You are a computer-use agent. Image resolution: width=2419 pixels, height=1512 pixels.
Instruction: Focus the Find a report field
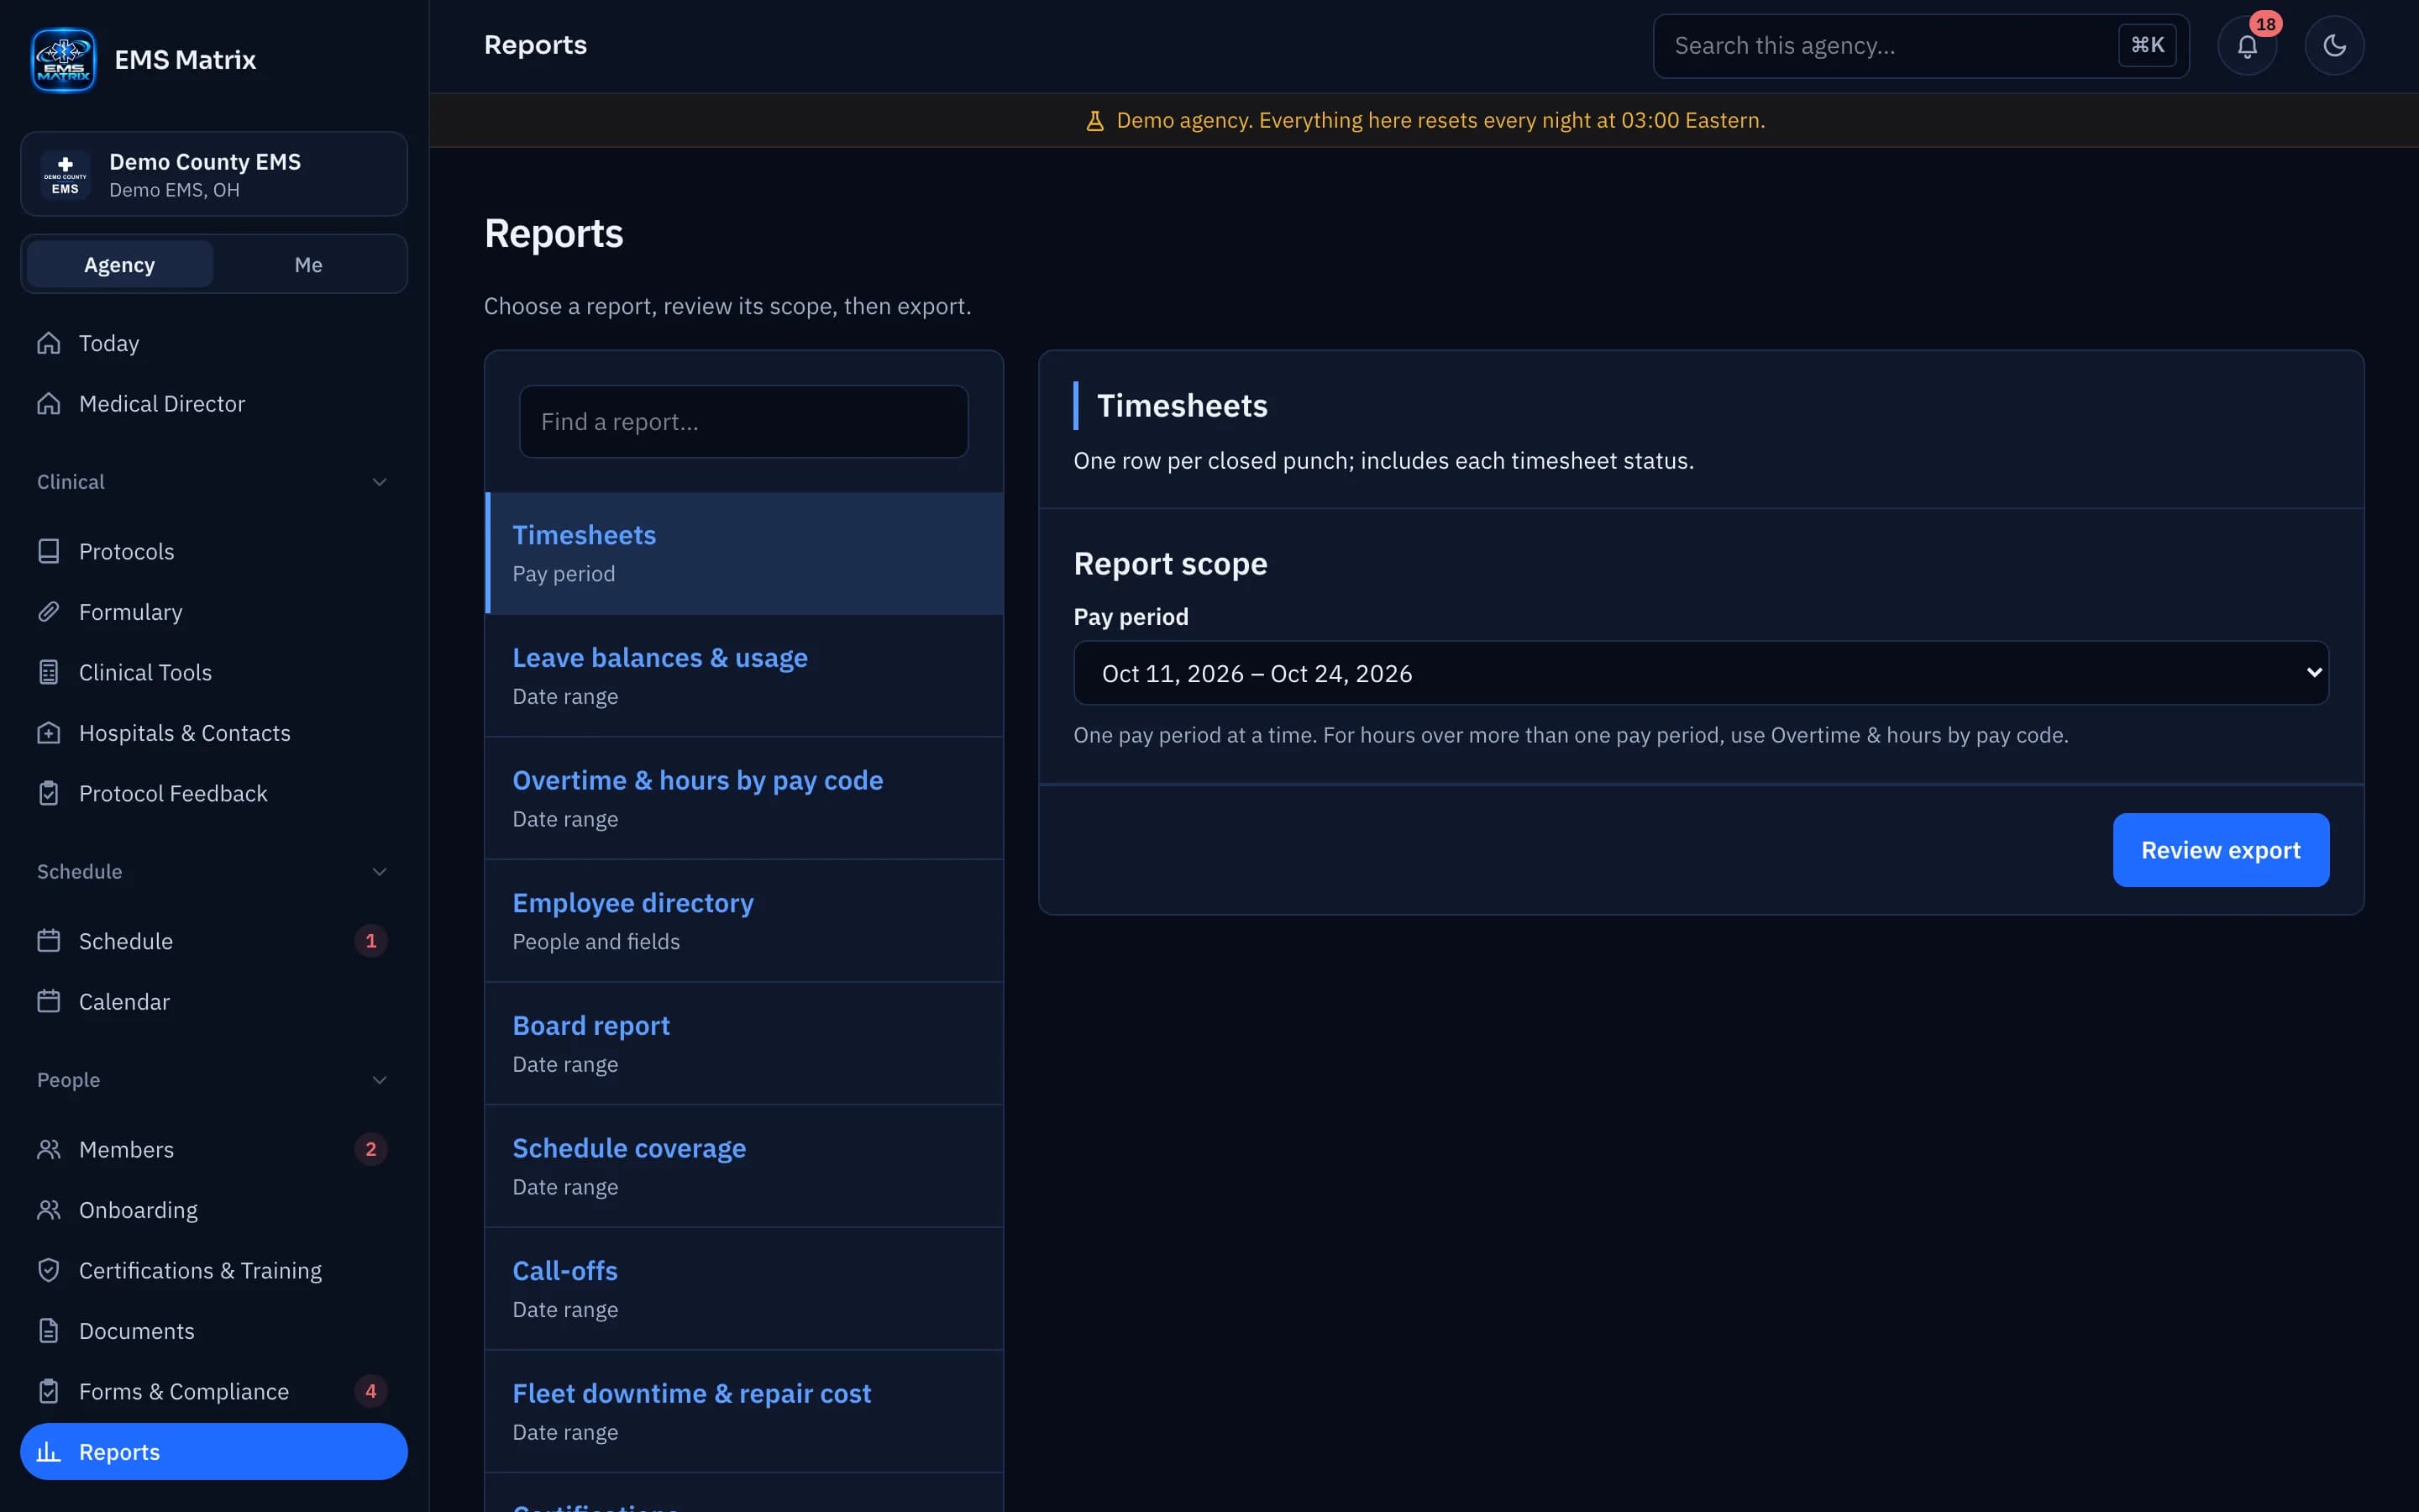743,422
